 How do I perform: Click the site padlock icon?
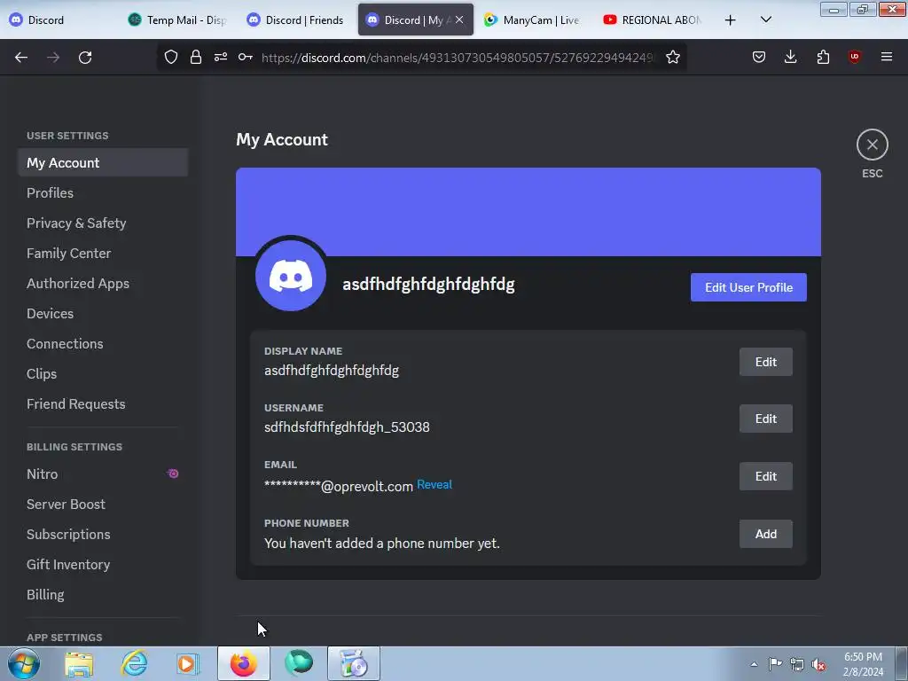[196, 57]
